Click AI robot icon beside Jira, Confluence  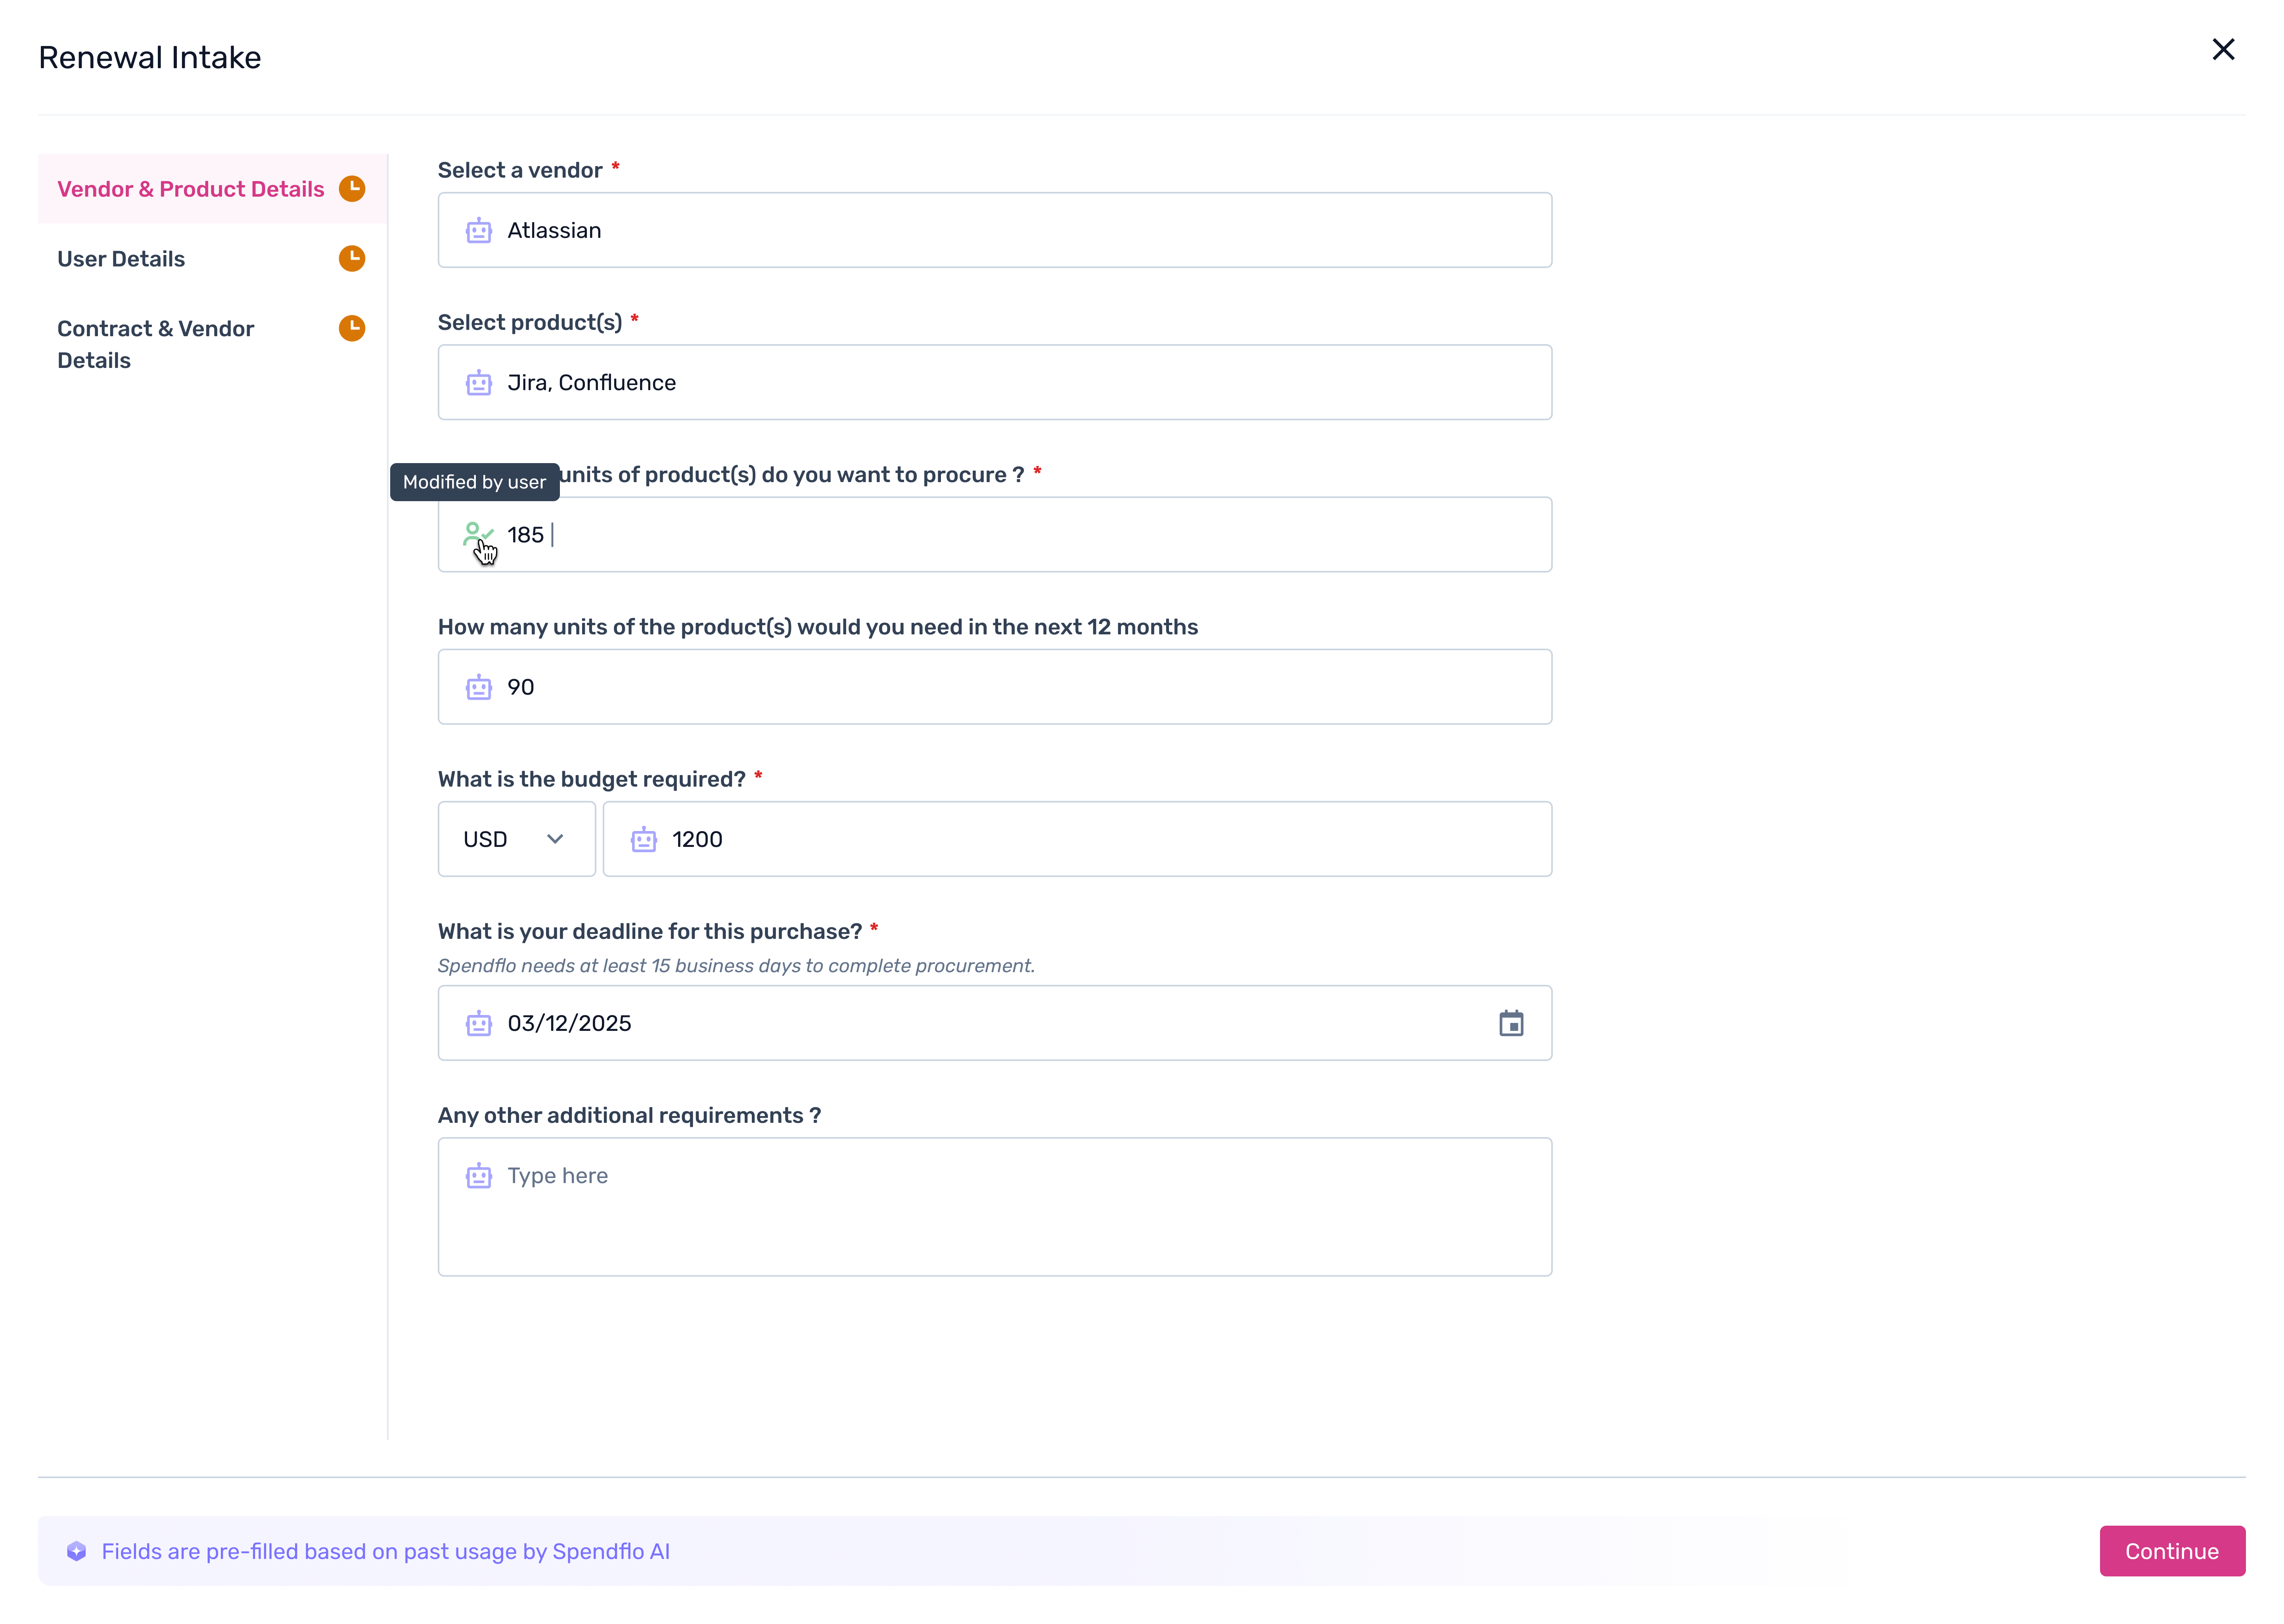click(479, 382)
